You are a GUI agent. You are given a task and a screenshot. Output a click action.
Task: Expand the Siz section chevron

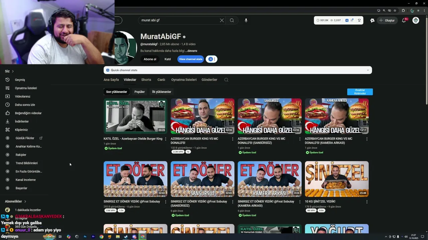(x=13, y=71)
